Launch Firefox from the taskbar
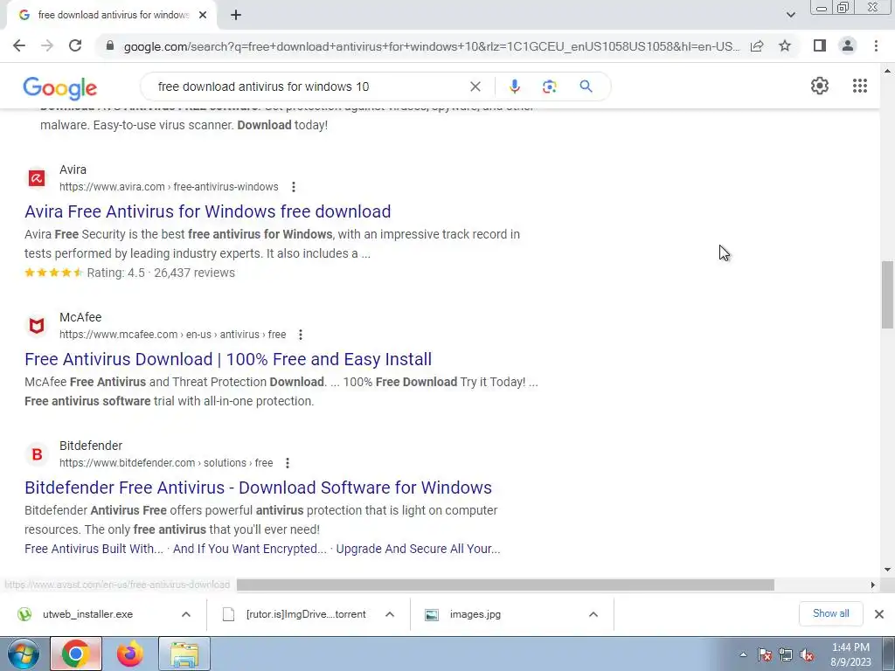The height and width of the screenshot is (671, 895). (x=130, y=654)
